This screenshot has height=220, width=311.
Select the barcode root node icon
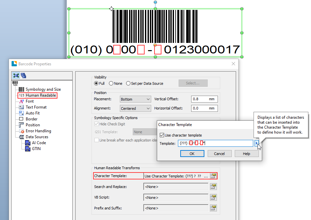click(x=15, y=83)
